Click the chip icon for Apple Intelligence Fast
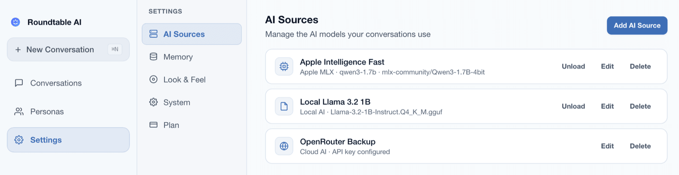679x175 pixels. pyautogui.click(x=284, y=67)
